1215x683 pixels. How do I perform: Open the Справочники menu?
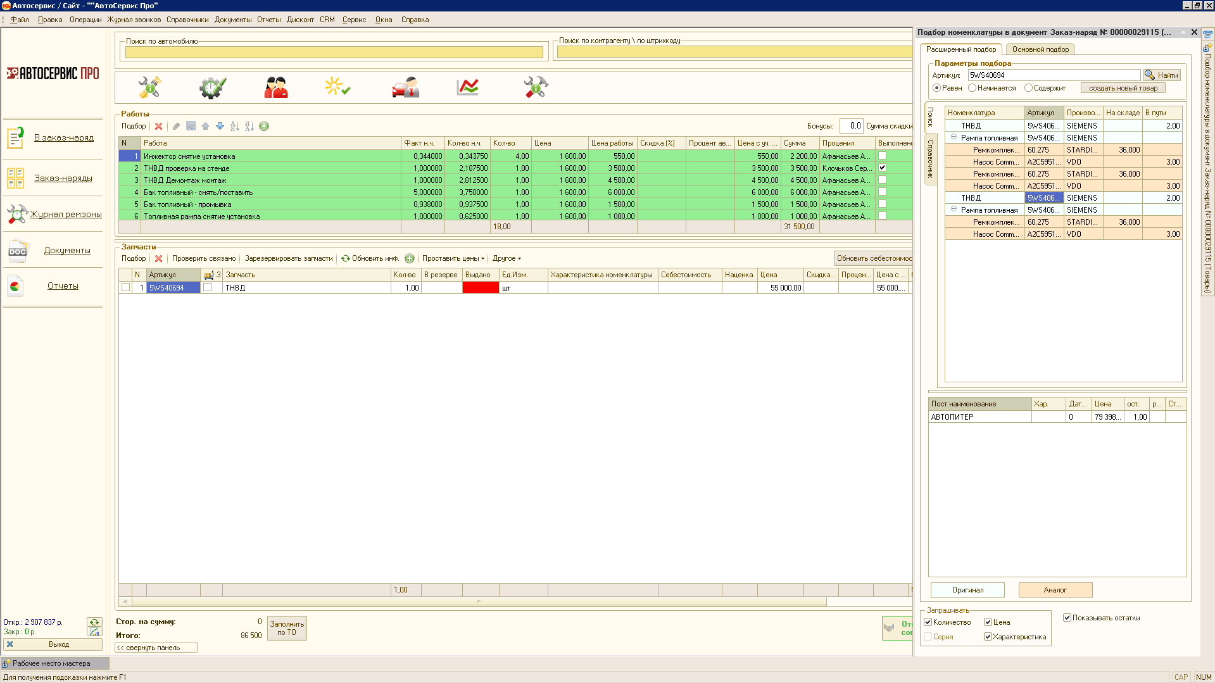click(187, 20)
